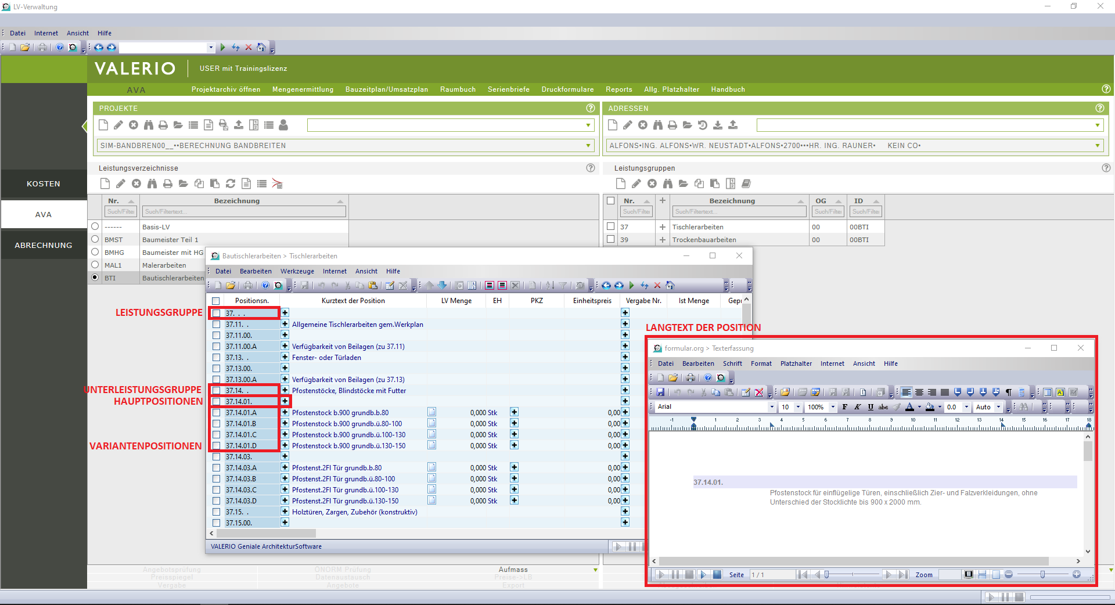Screen dimensions: 1115x605
Task: Click the save icon in Texterfassung toolbar
Action: (x=660, y=392)
